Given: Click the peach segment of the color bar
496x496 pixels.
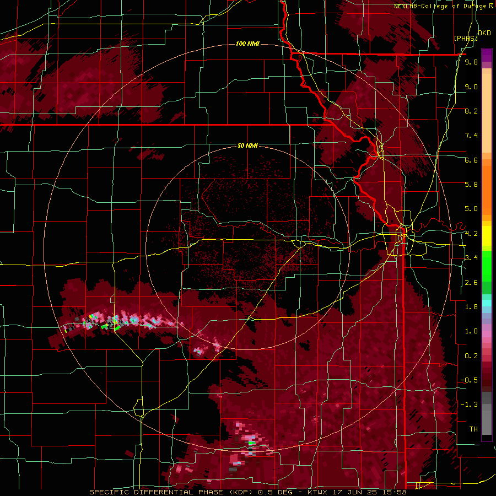Looking at the screenshot, I should click(487, 111).
